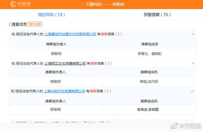Viewport: 203px width, 131px height.
Task: Collapse the 上海令秧文化传播 section chevron
Action: (x=192, y=91)
